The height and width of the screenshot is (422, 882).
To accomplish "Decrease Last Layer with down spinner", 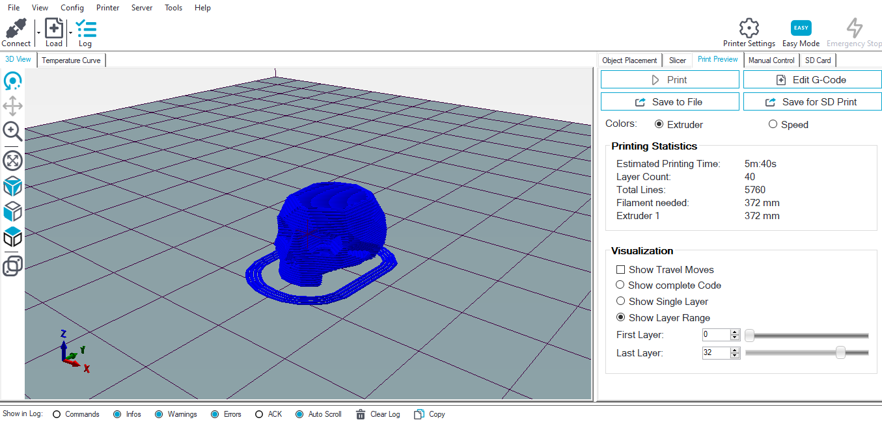I will (x=735, y=356).
